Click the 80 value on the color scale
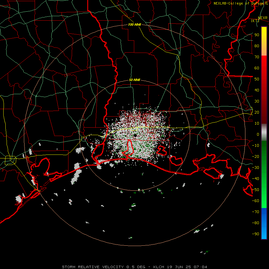The height and width of the screenshot is (269, 269). pyautogui.click(x=257, y=46)
